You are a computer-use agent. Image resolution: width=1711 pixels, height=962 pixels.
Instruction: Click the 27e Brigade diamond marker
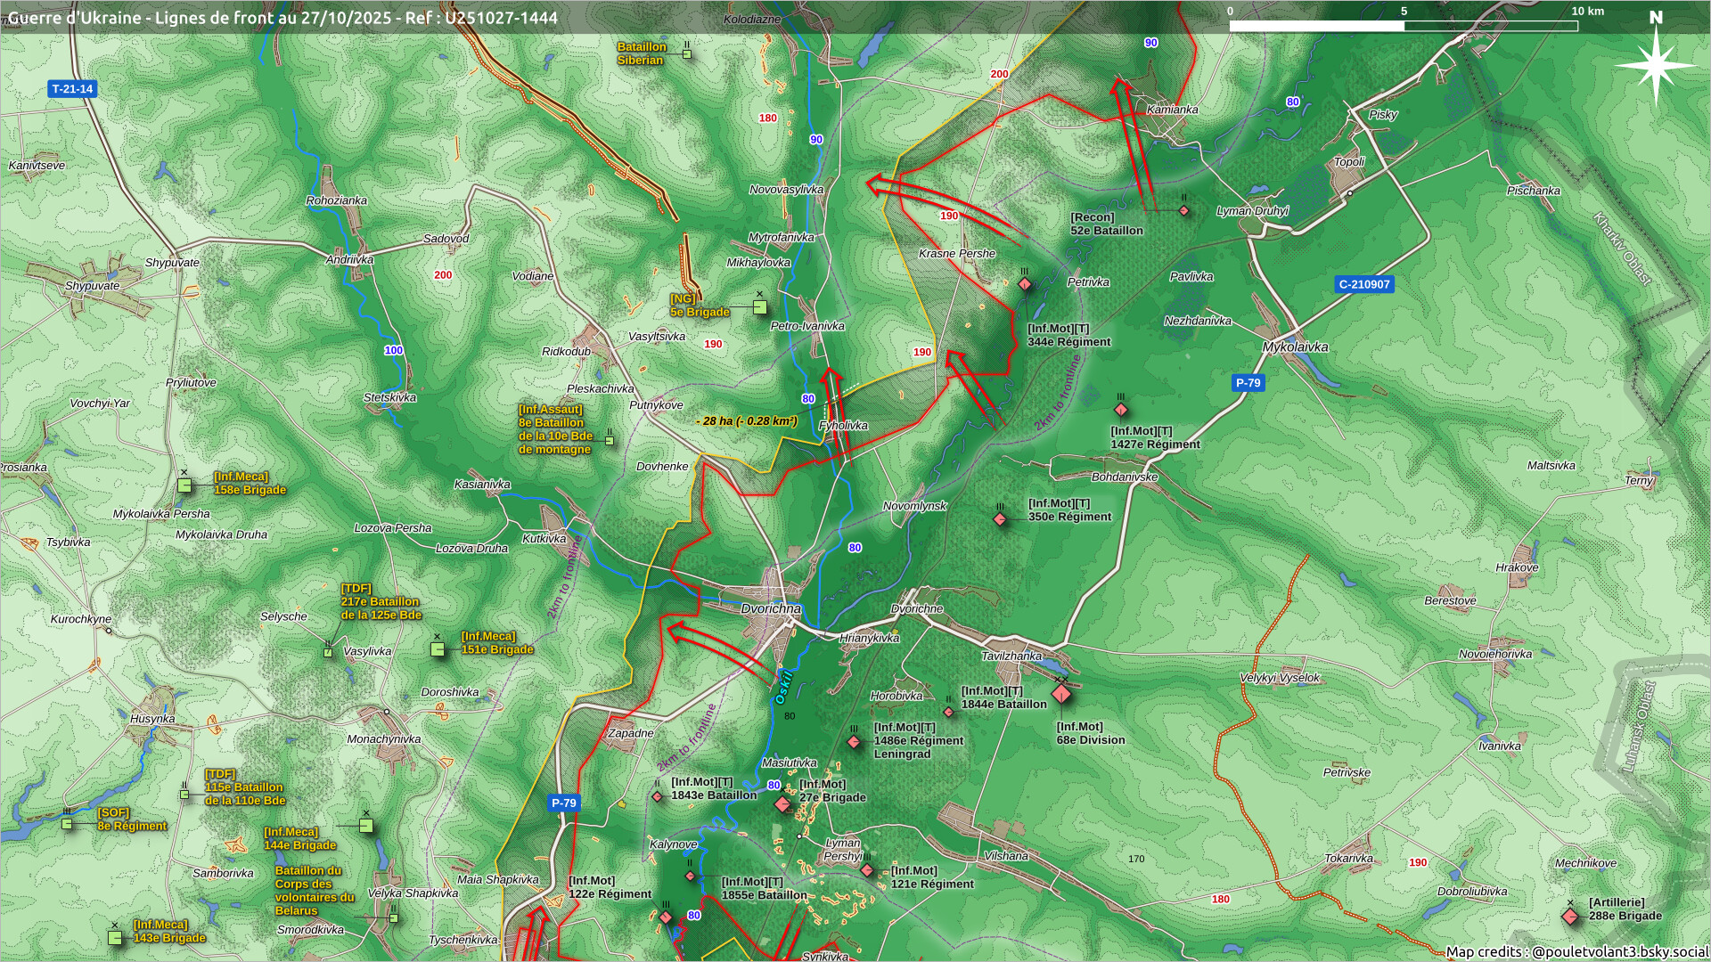click(x=782, y=804)
